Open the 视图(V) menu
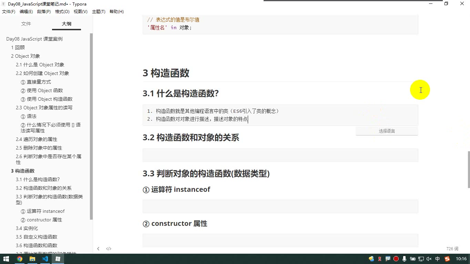The height and width of the screenshot is (264, 470). tap(81, 12)
